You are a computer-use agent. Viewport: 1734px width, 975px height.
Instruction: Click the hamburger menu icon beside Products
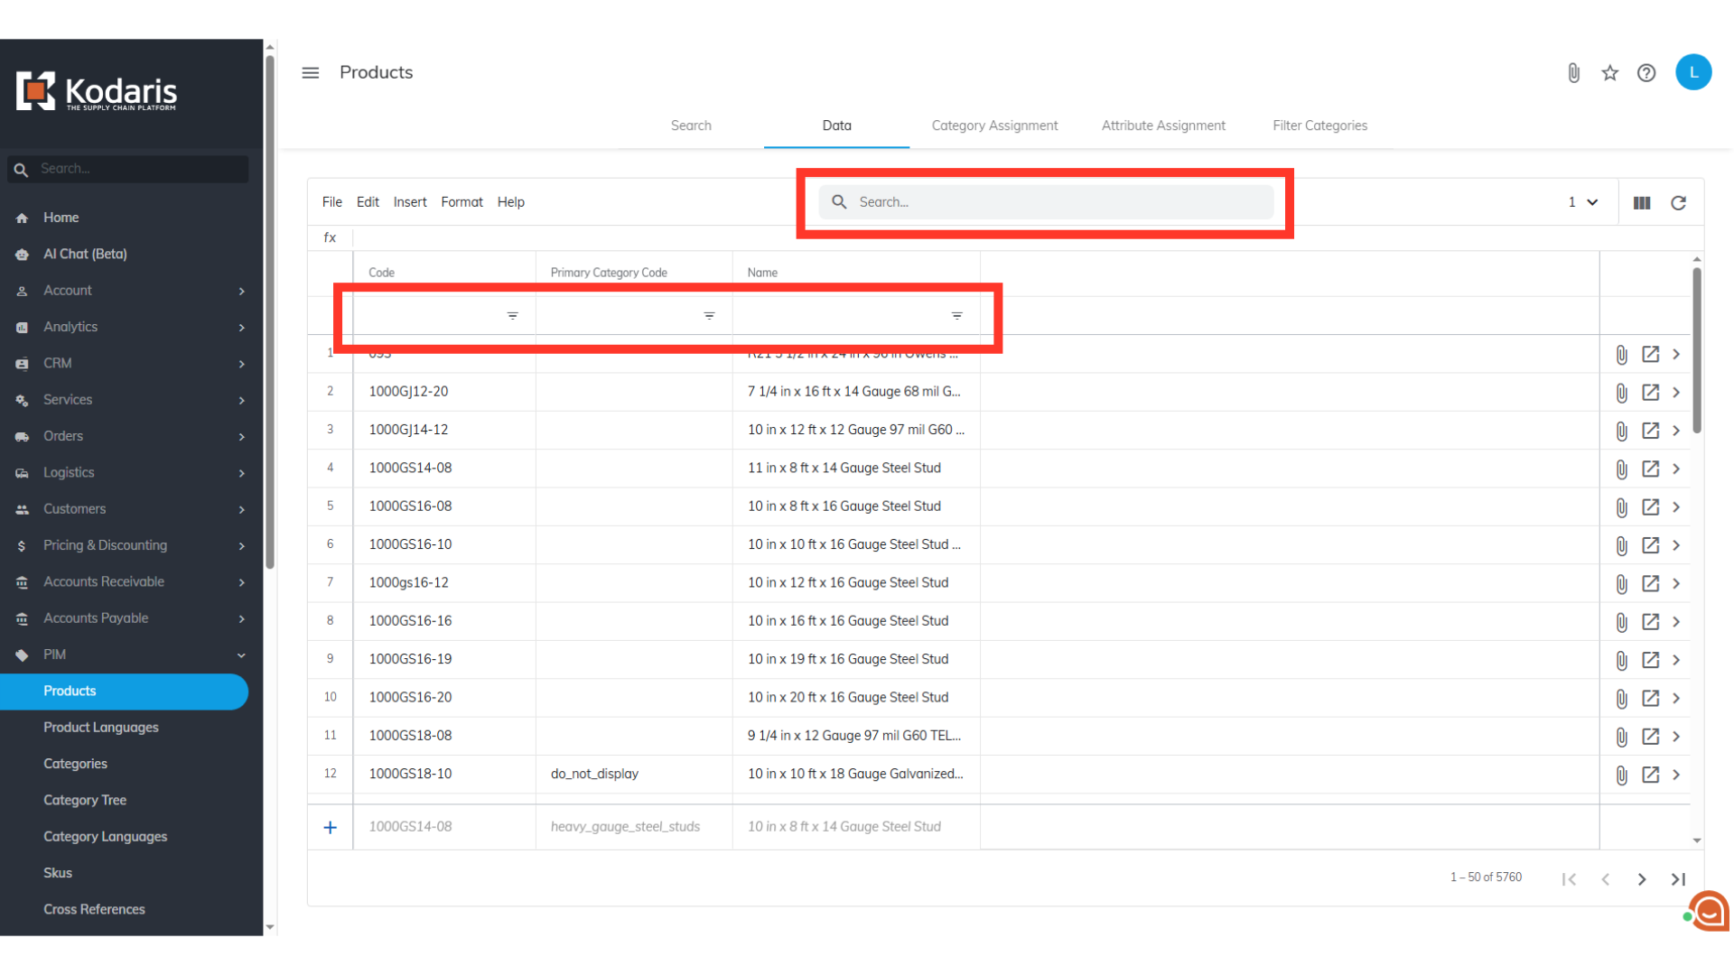pos(310,72)
